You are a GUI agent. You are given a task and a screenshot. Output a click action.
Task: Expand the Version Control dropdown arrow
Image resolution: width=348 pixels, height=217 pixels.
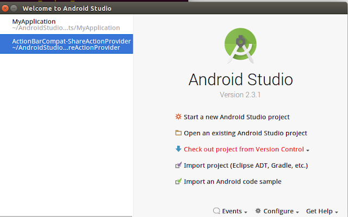[308, 150]
